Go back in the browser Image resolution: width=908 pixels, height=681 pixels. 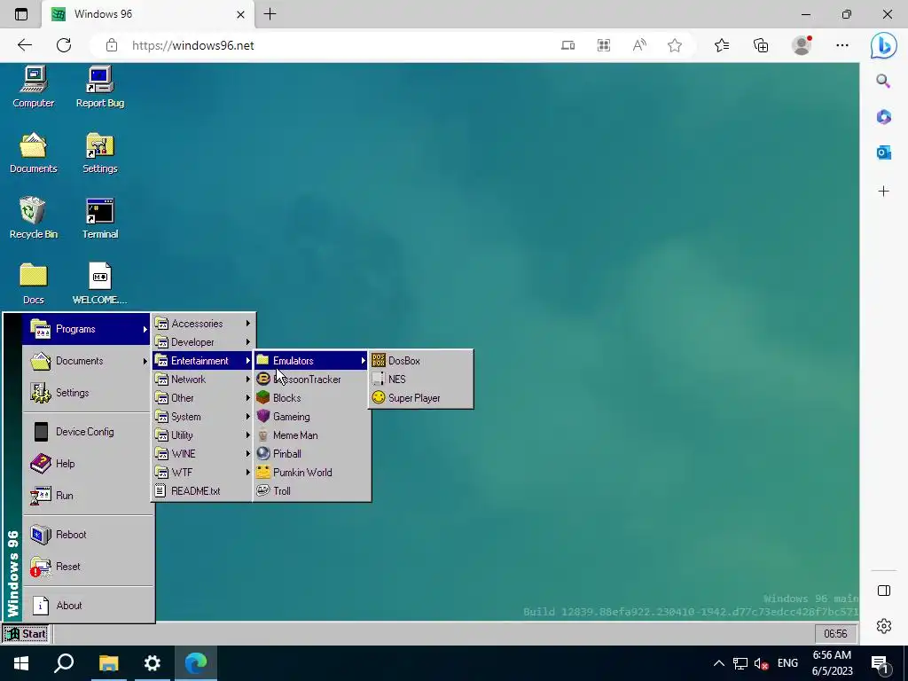tap(24, 45)
